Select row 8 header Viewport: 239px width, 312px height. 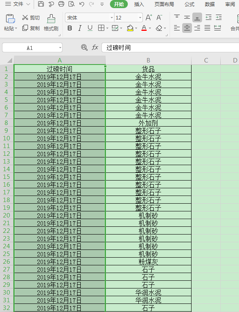point(6,123)
